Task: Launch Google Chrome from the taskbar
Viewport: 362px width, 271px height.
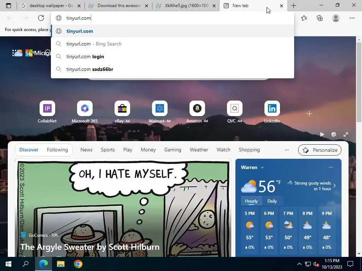Action: click(x=78, y=264)
